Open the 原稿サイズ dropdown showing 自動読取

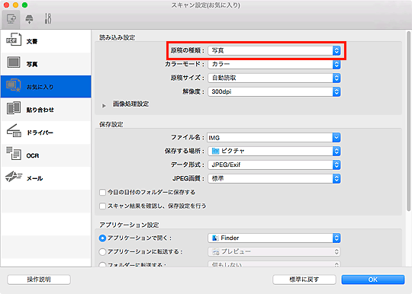tap(274, 78)
